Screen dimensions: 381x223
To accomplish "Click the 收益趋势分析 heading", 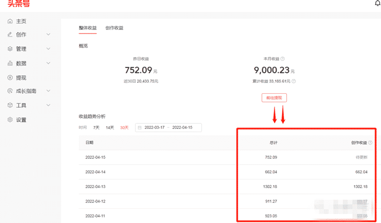I will tap(92, 116).
